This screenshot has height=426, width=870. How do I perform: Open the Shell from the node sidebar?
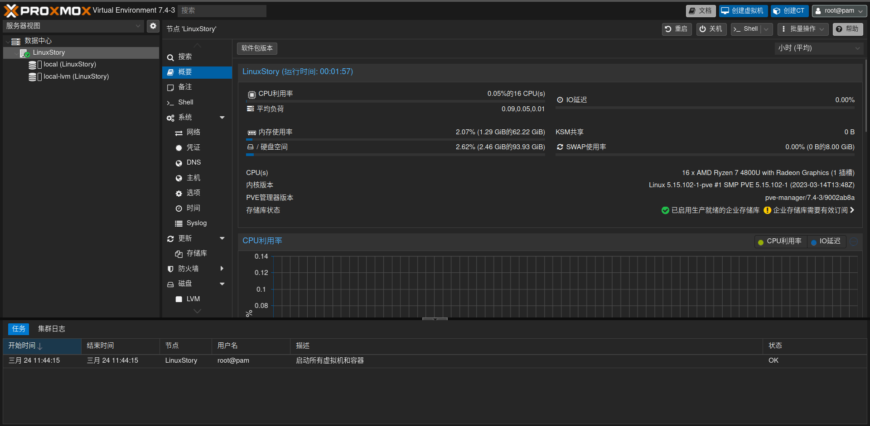click(x=185, y=102)
